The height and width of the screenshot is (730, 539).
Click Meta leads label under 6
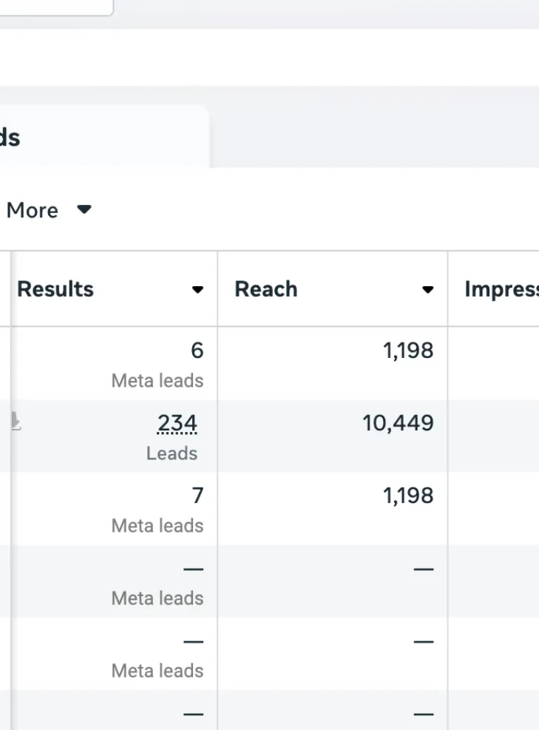(x=157, y=381)
